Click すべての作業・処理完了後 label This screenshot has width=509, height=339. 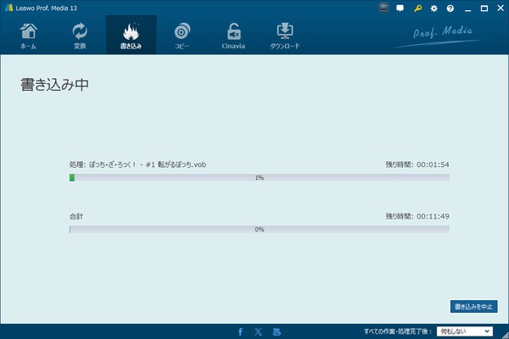pos(398,331)
